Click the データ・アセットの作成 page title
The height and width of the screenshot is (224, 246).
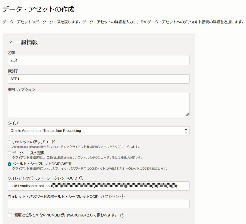38,9
